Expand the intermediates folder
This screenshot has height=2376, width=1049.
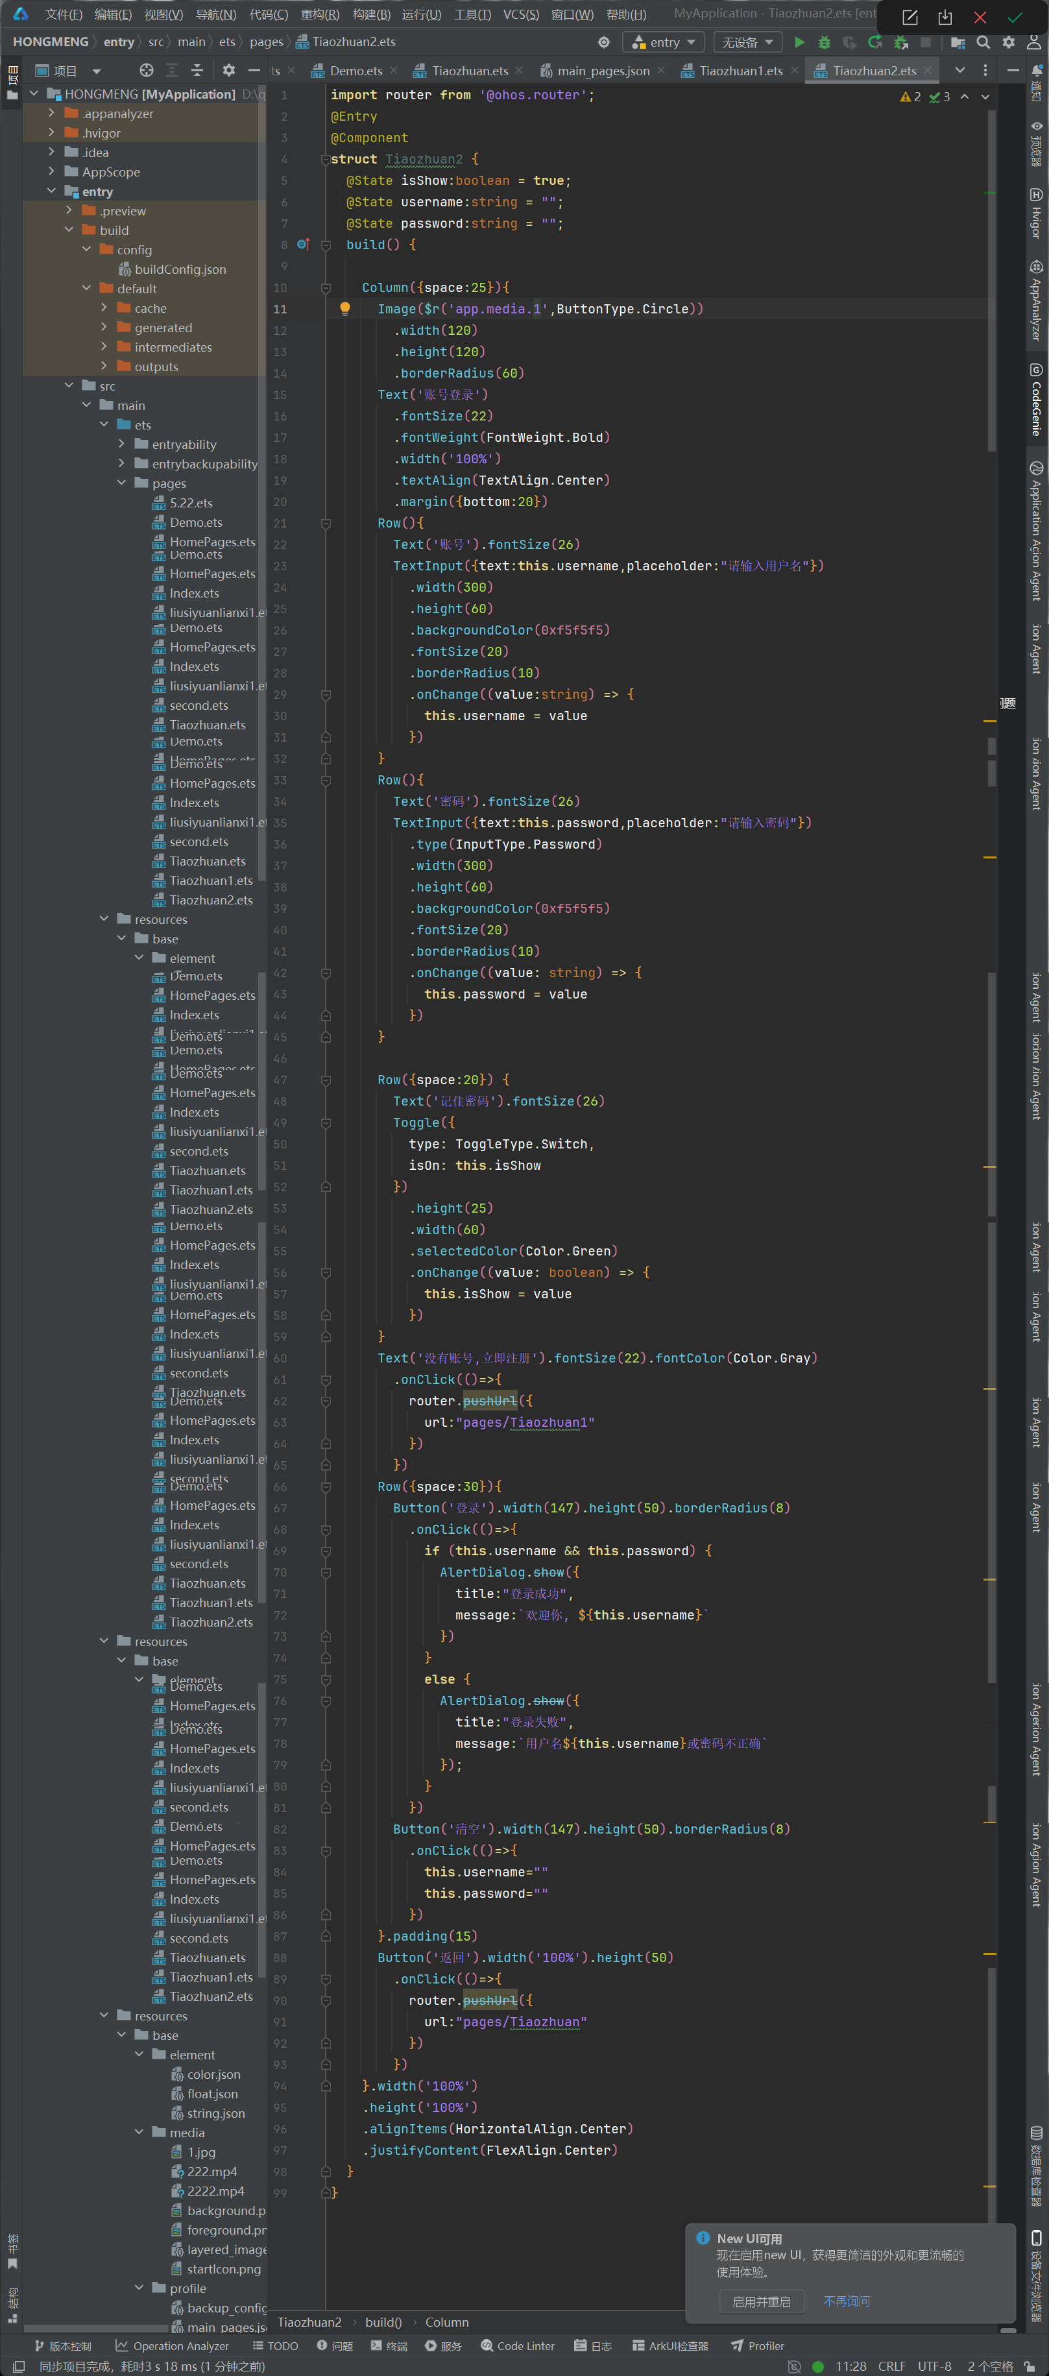click(x=104, y=347)
